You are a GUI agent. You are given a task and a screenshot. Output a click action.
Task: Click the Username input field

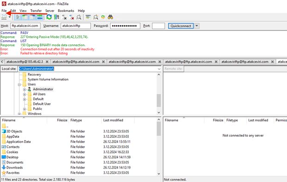75,26
